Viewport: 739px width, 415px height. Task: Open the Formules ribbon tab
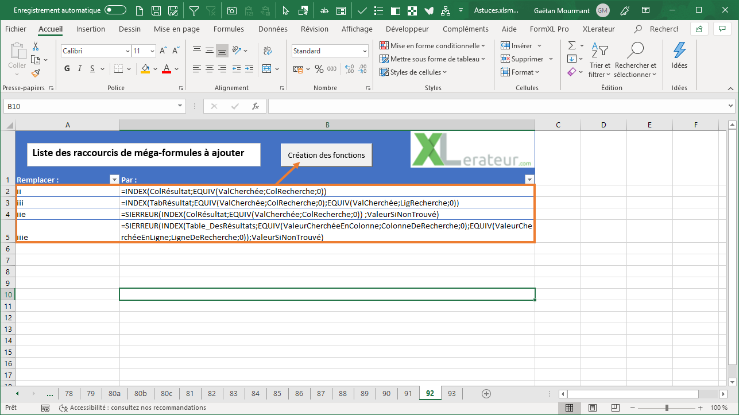pyautogui.click(x=229, y=29)
